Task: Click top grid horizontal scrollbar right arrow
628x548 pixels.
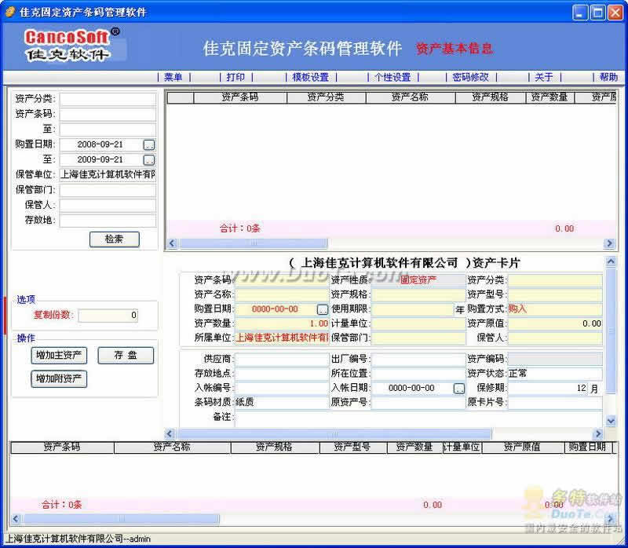Action: click(x=610, y=243)
